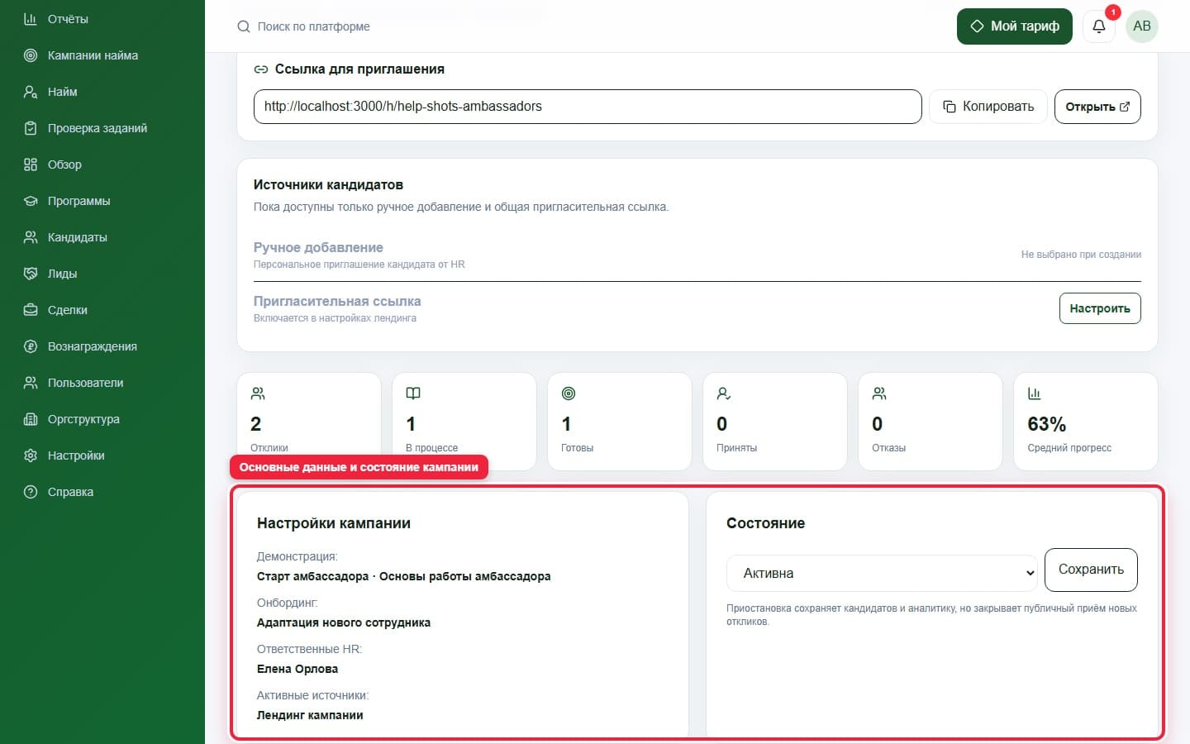
Task: Open the AB user avatar
Action: point(1142,26)
